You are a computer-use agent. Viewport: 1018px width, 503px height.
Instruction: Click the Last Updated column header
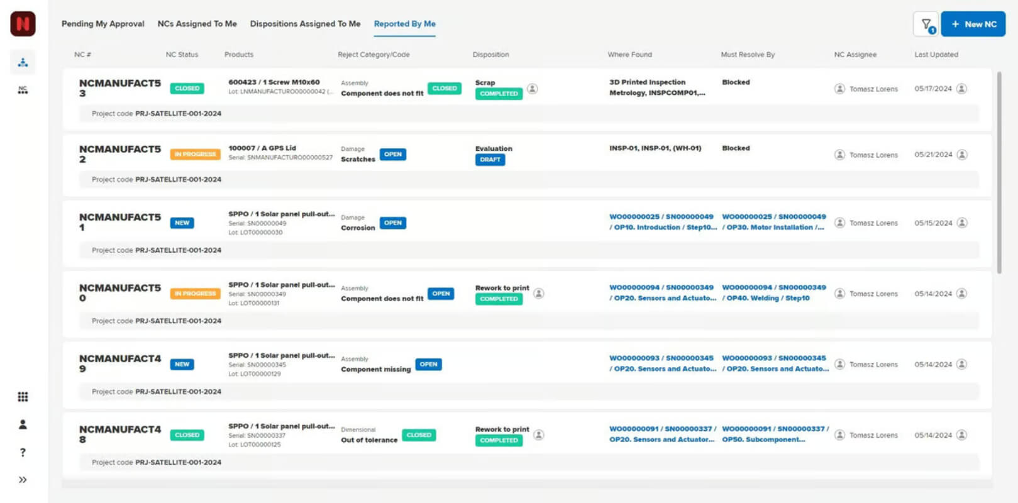[936, 55]
